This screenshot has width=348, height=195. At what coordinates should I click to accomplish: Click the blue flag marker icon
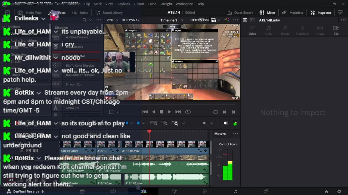pos(127,123)
